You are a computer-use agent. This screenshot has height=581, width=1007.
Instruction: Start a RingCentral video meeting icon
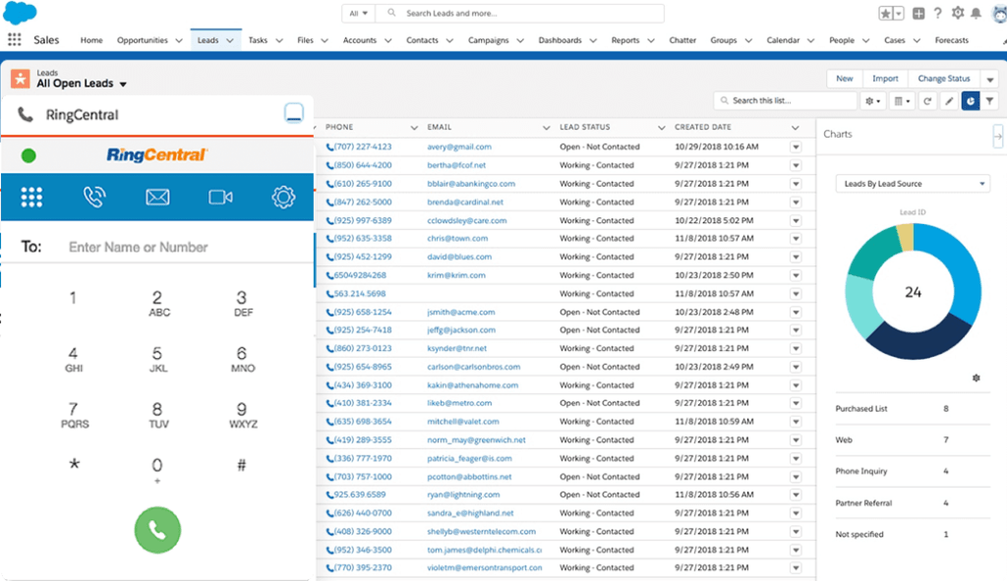point(220,197)
